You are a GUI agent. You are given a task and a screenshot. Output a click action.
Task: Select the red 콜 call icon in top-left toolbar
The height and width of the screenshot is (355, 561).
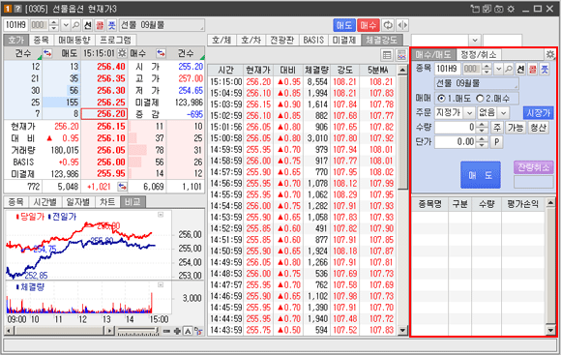pos(100,25)
